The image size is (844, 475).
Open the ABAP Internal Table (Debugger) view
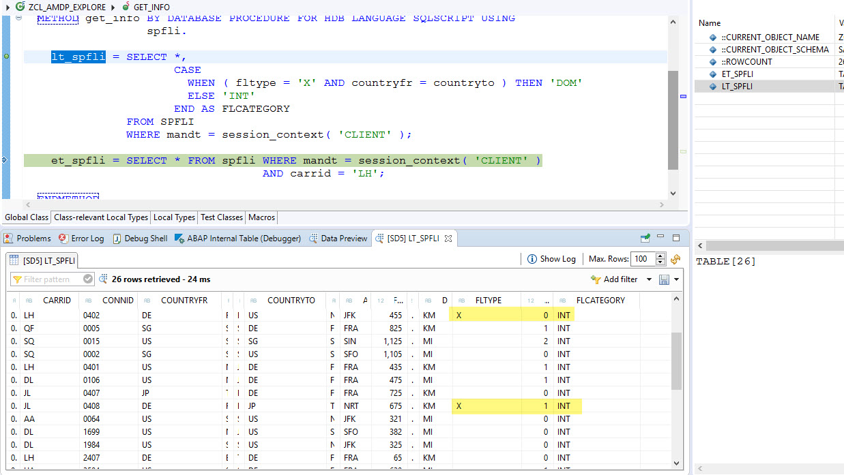tap(242, 238)
